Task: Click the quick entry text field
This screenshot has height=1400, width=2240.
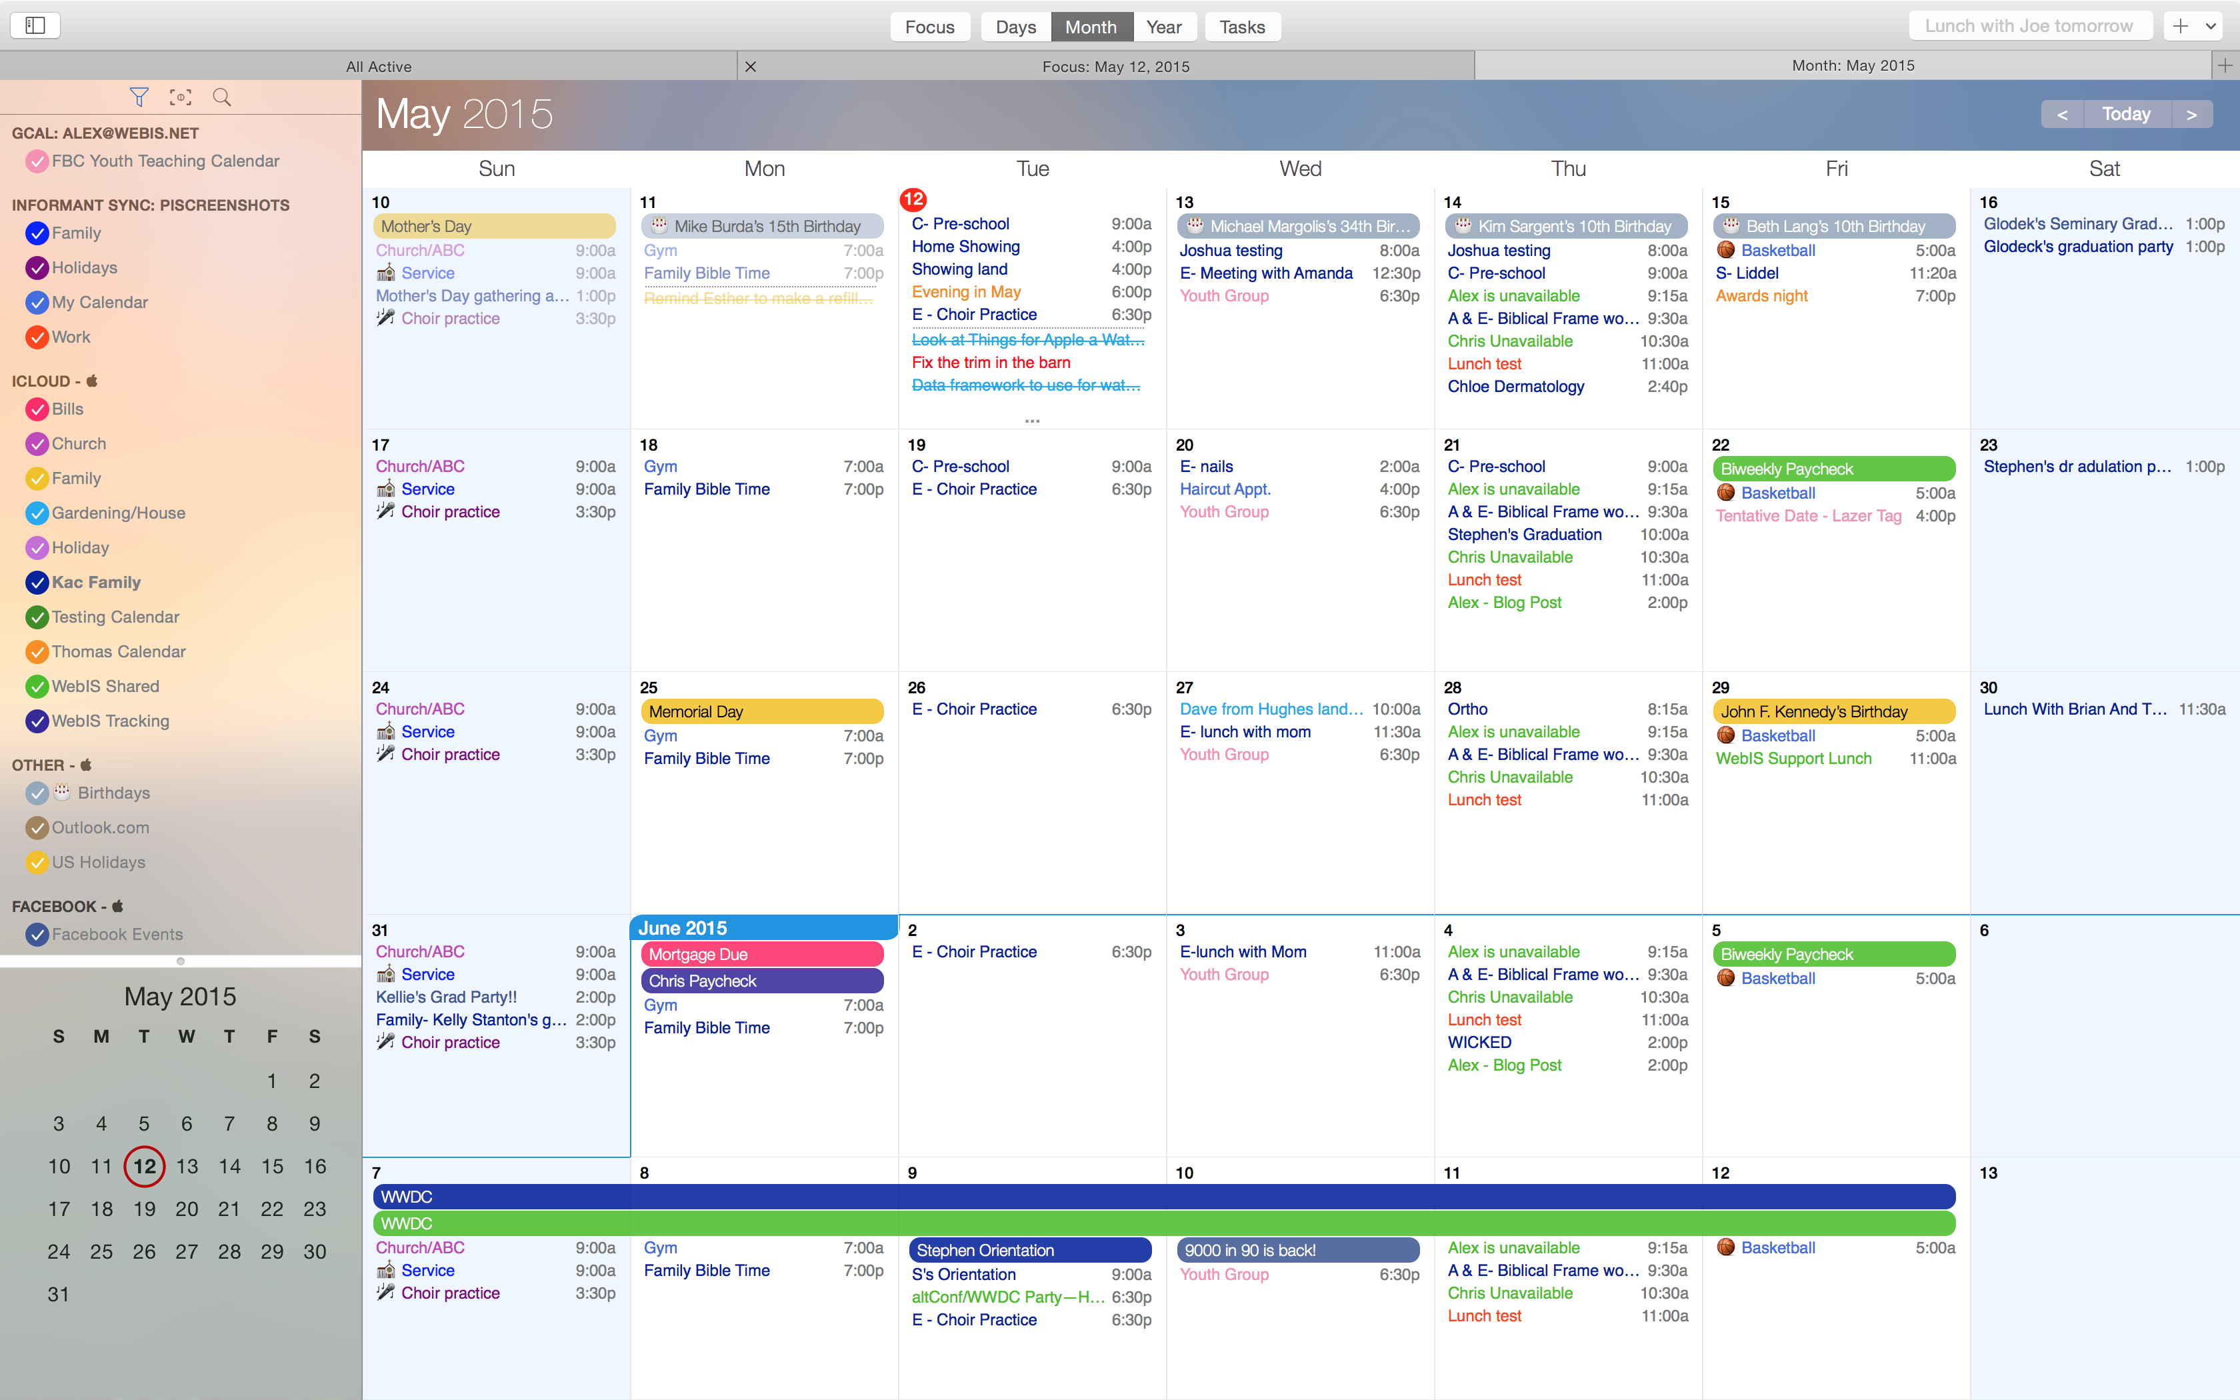Action: pos(2028,26)
